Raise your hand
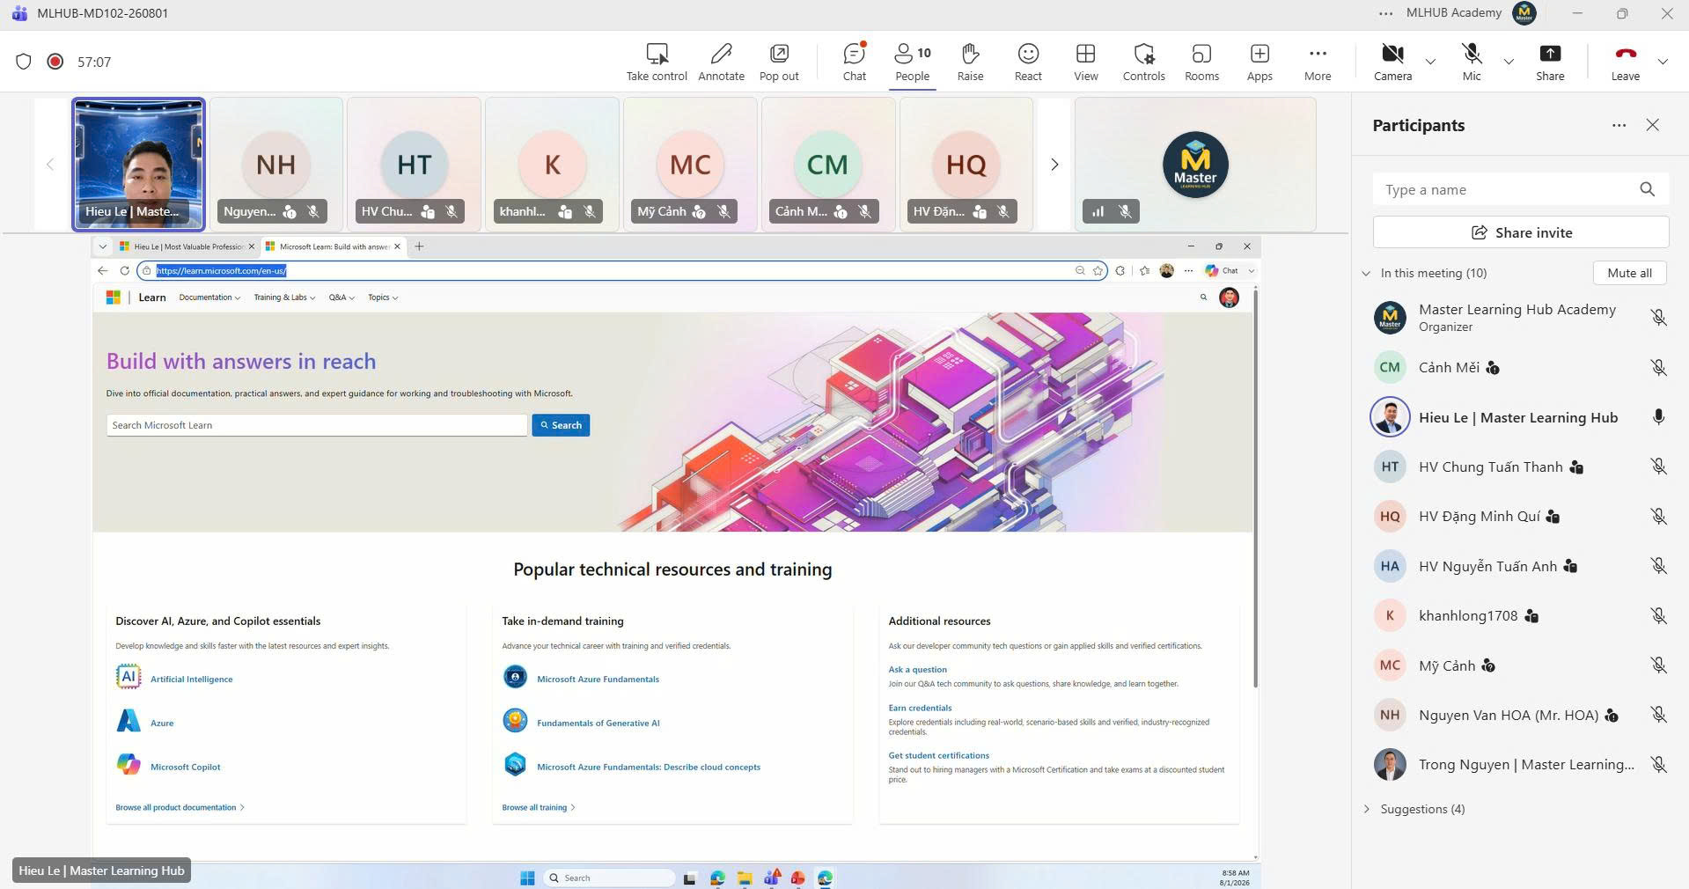Image resolution: width=1689 pixels, height=889 pixels. coord(970,62)
